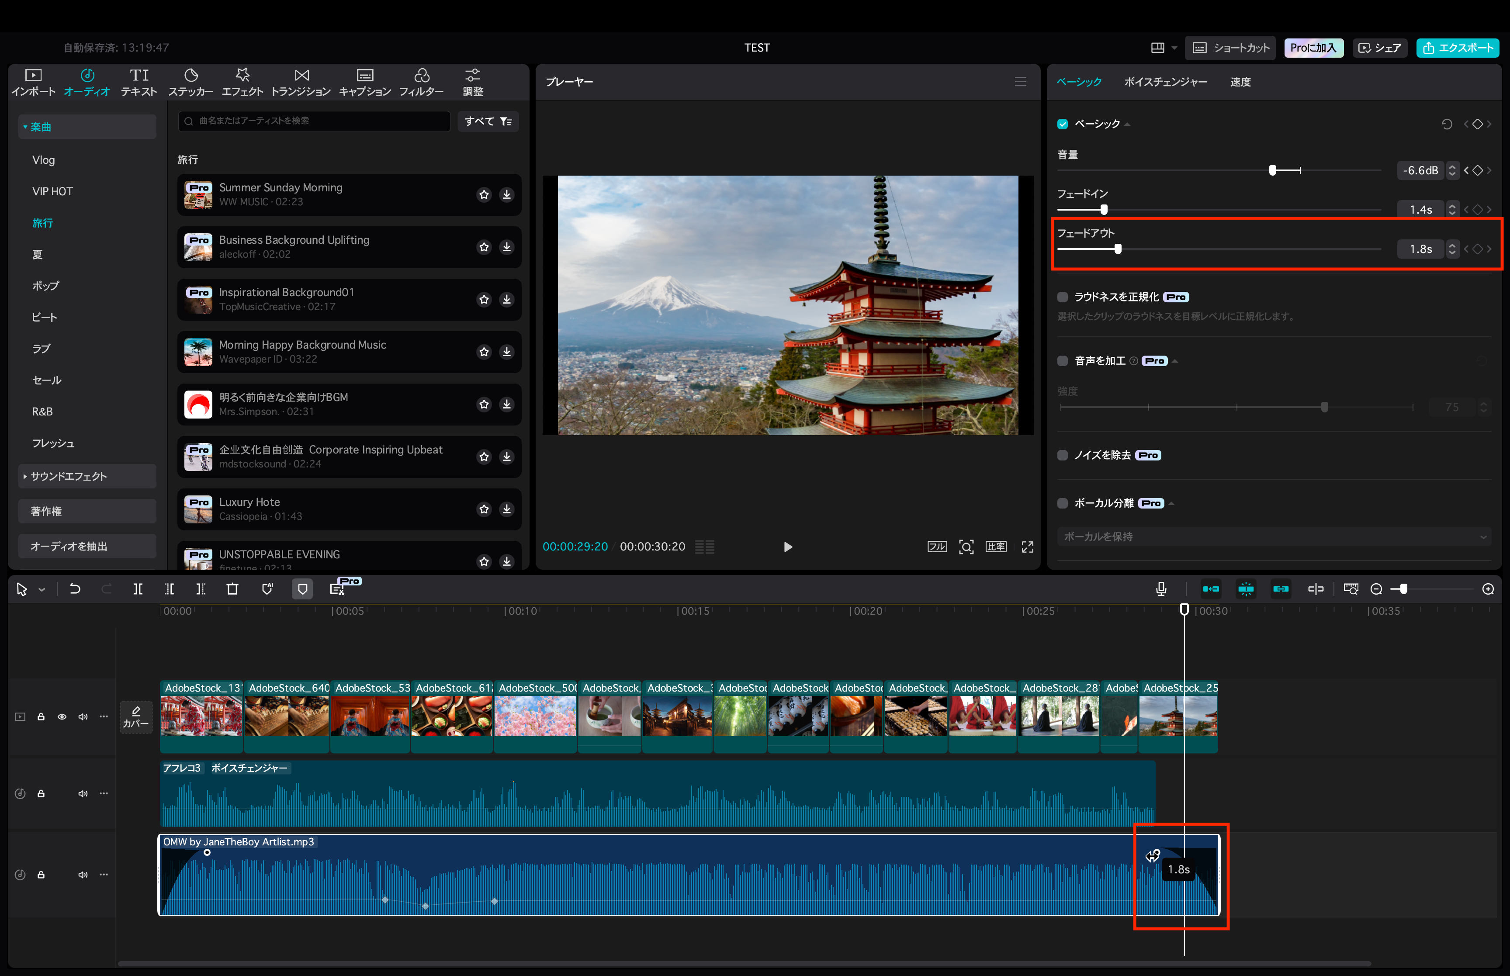Open more options for OMW audio track
The image size is (1510, 976).
tap(104, 874)
